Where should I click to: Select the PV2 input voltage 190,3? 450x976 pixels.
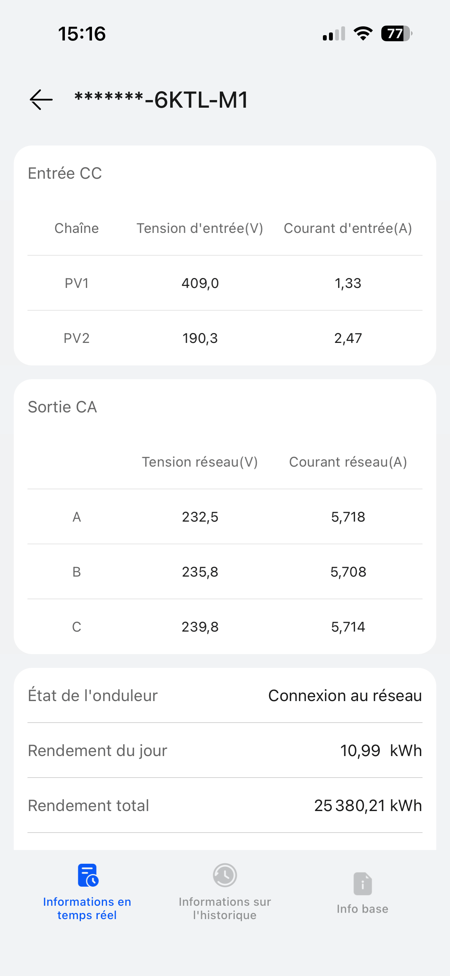[x=200, y=338]
